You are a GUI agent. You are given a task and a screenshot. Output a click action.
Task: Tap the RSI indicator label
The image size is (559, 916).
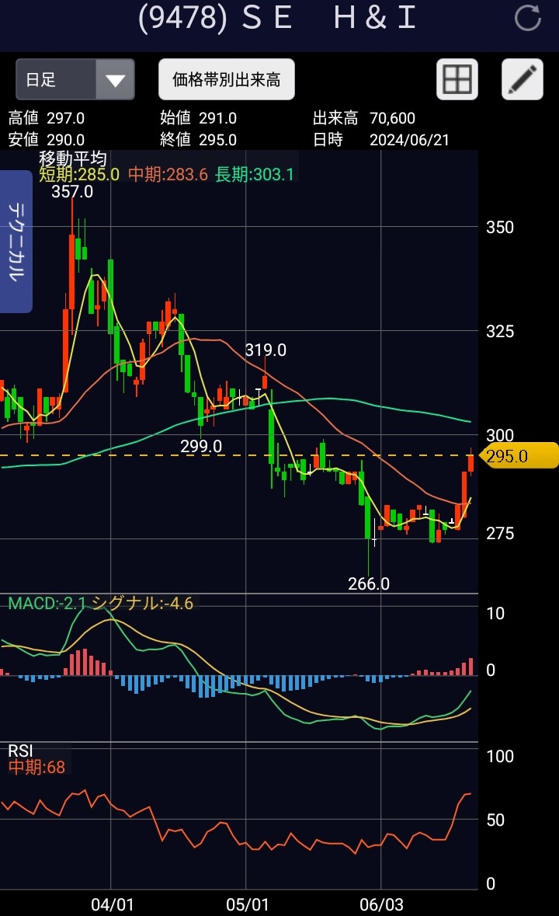click(20, 750)
